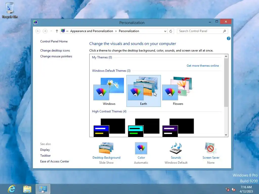
Task: Open the volume tray icon
Action: (233, 189)
